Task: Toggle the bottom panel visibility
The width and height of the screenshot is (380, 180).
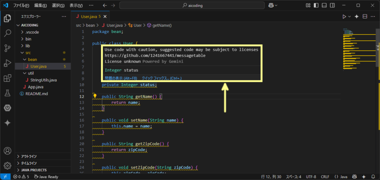Action: coord(324,5)
